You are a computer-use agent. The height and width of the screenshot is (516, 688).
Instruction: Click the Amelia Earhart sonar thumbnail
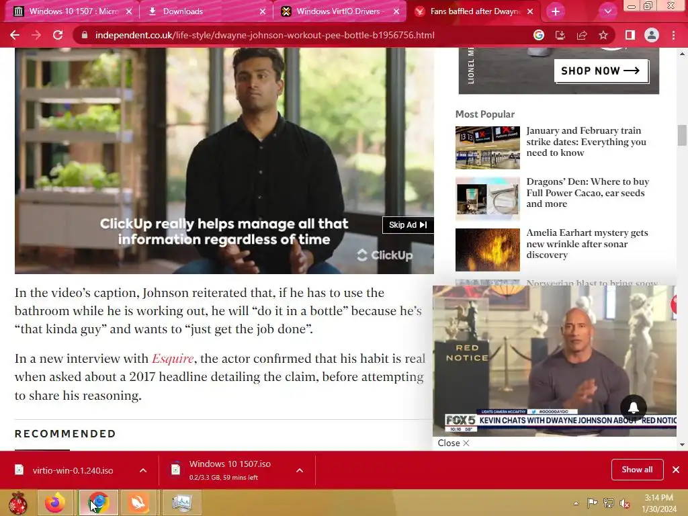488,250
